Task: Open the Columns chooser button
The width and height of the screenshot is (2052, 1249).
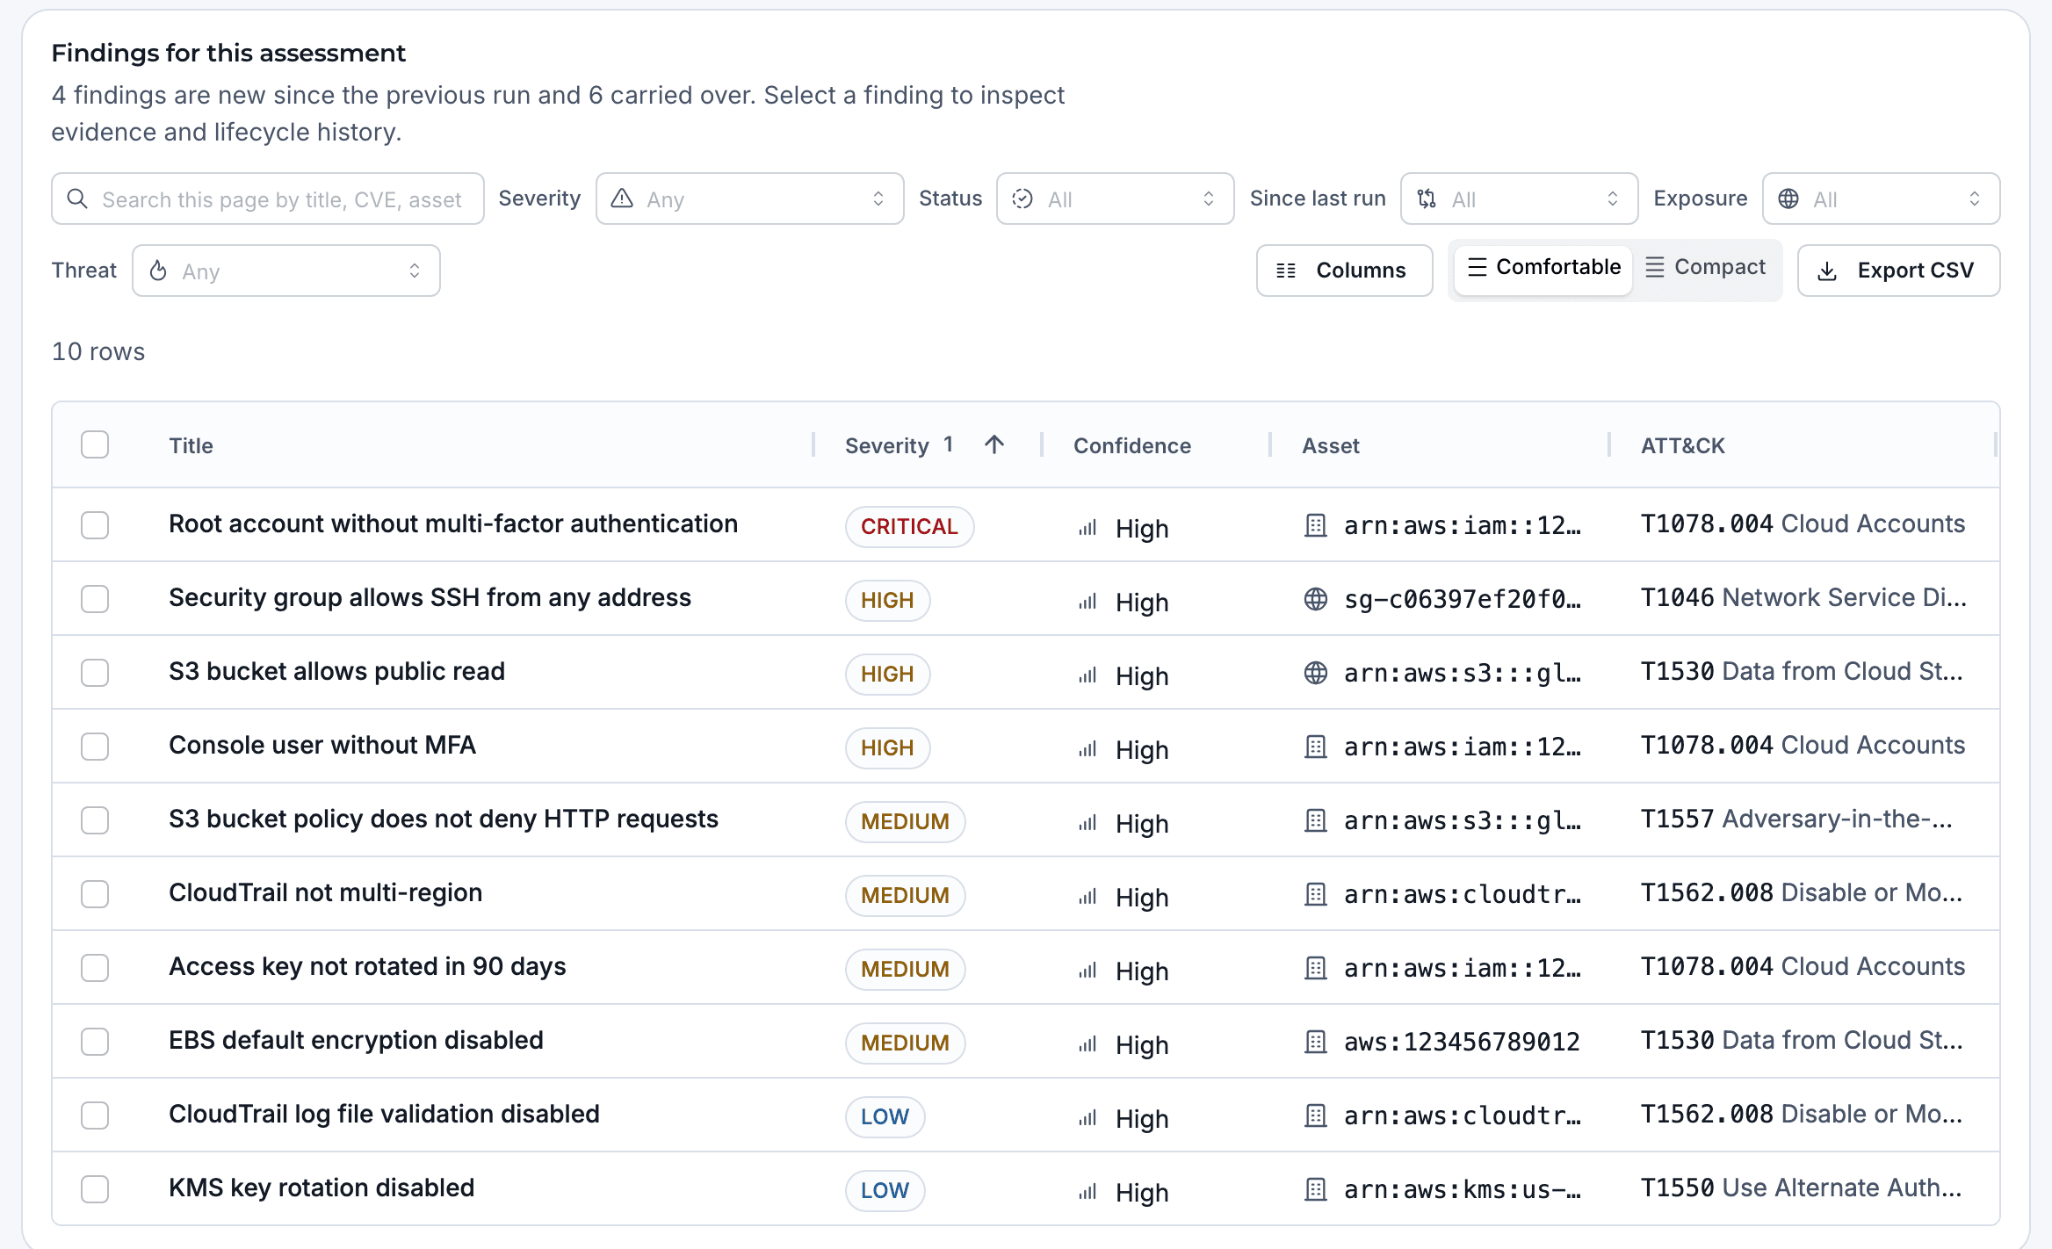Action: coord(1344,271)
